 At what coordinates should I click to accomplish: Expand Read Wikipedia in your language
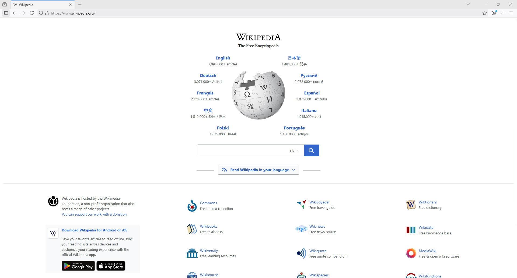(x=258, y=170)
